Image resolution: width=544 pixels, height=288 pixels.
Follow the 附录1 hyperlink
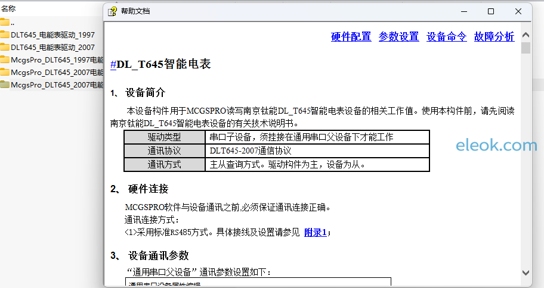316,233
